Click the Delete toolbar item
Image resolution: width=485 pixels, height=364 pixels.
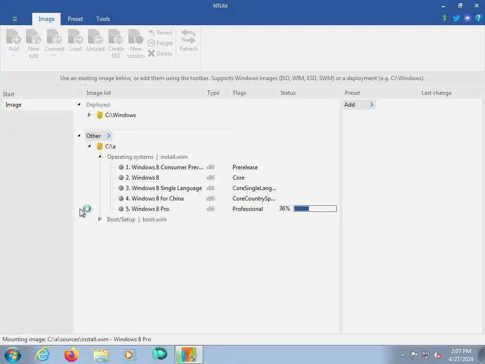pos(160,54)
